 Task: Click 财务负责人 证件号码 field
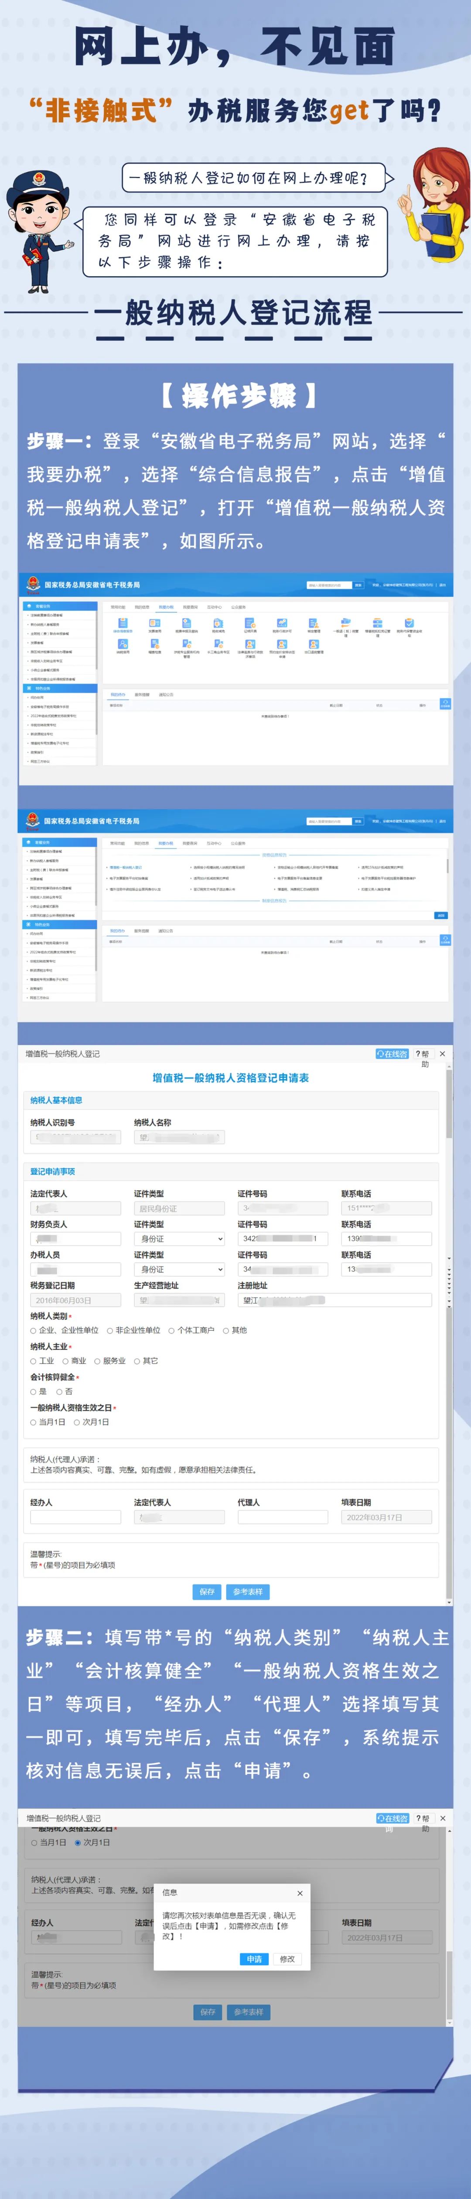[283, 1239]
